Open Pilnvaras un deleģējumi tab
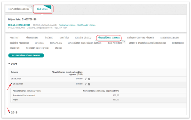The height and width of the screenshot is (120, 191). point(37,48)
